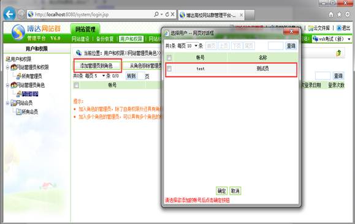Click the 测试员 name cell
Screen dimensions: 355x224
click(x=262, y=69)
